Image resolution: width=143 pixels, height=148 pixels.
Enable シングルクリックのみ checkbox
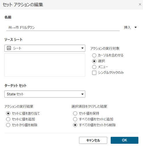tap(94, 73)
